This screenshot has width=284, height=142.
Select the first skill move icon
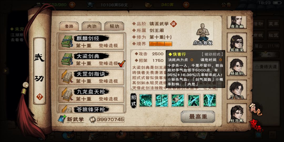click(146, 100)
